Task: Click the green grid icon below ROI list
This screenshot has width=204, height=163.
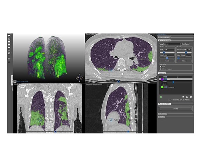Action: point(160,97)
